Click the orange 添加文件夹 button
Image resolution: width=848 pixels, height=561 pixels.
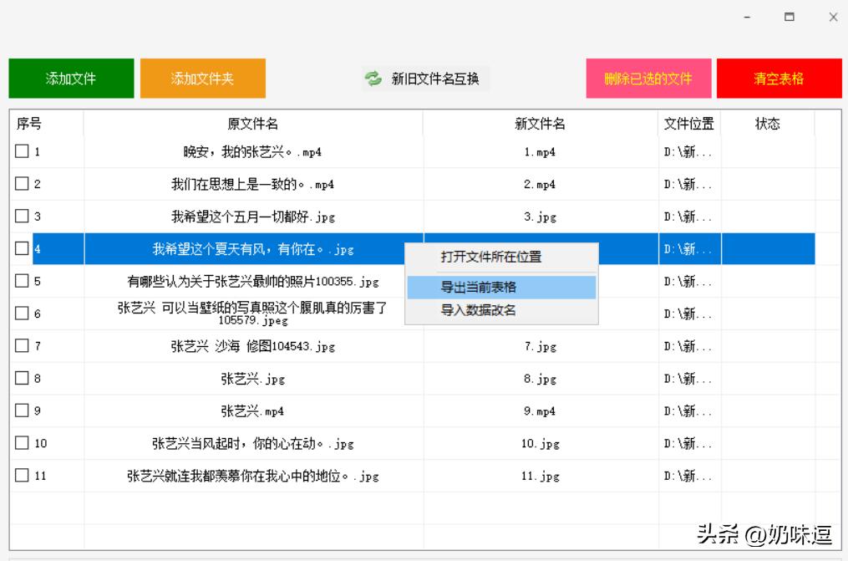point(202,79)
